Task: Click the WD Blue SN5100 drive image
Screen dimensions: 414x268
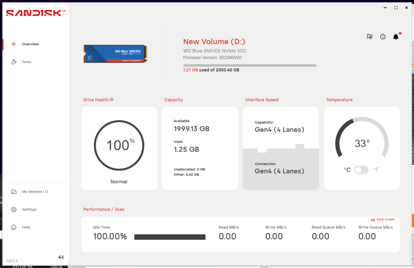Action: [115, 54]
